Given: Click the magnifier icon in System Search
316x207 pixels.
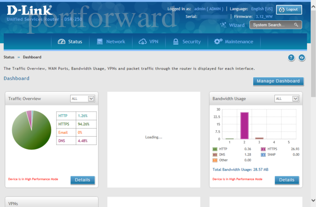Looking at the screenshot, I should point(296,25).
